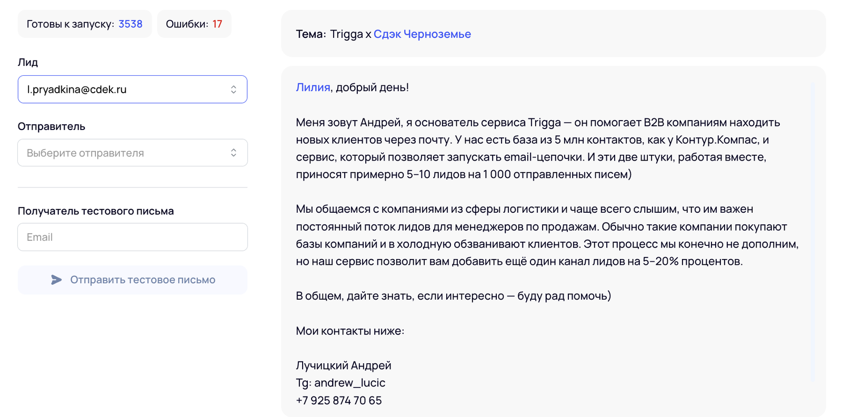Click the chevron icon in the Лид field
The height and width of the screenshot is (417, 842).
[x=234, y=90]
